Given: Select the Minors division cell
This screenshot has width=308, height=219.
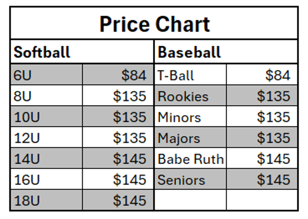Looking at the screenshot, I should [x=190, y=117].
